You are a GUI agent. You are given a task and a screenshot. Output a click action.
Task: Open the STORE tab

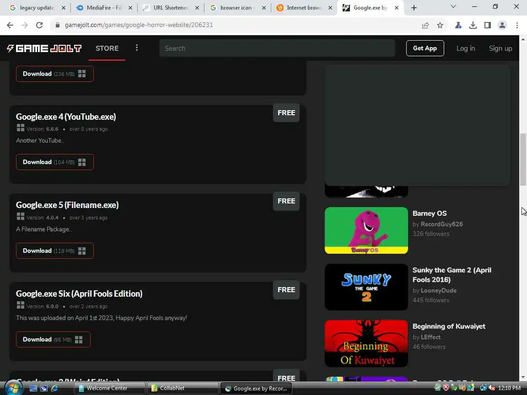107,48
